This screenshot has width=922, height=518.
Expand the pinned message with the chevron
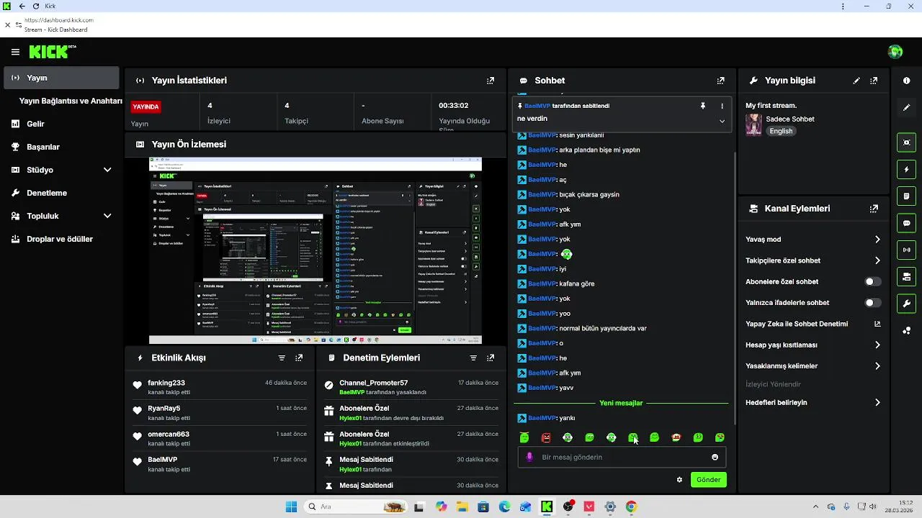(722, 121)
